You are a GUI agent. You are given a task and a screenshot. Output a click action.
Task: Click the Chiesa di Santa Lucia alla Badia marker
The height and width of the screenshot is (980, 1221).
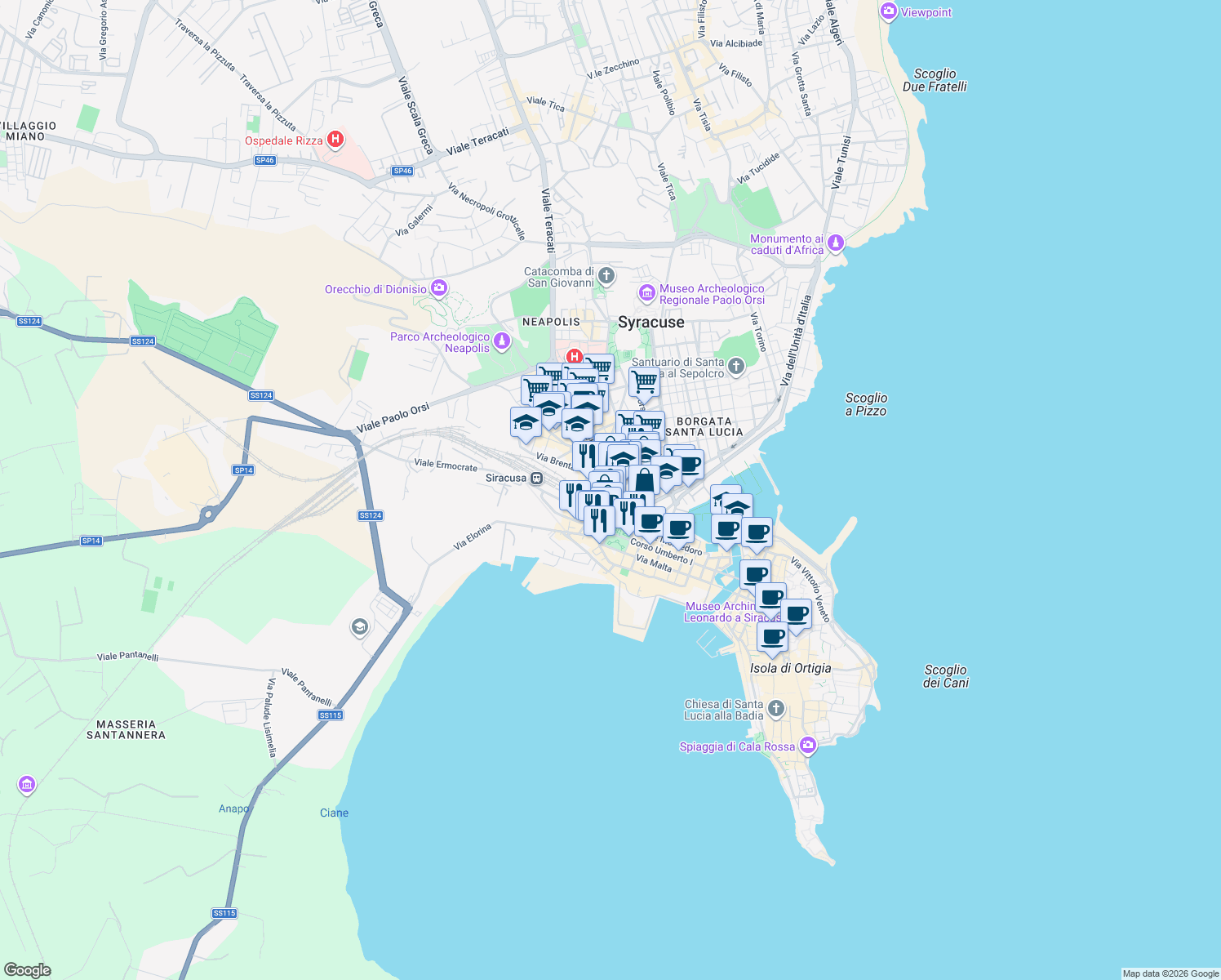tap(775, 709)
